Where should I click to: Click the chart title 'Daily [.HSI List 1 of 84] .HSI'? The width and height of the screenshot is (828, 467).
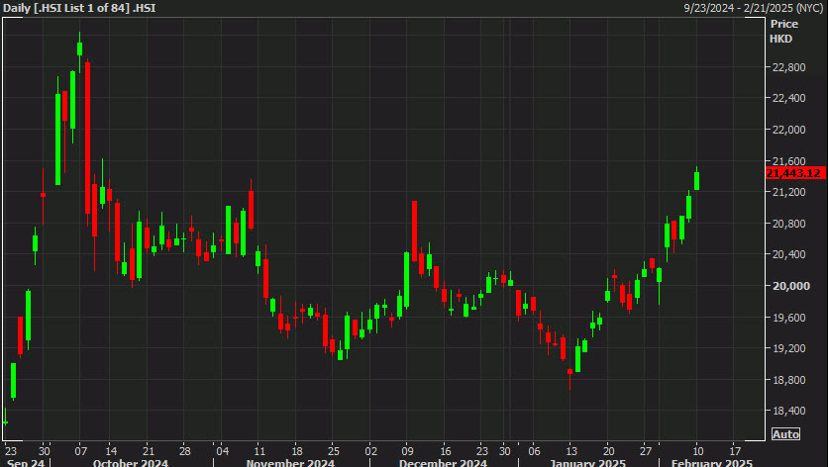tap(79, 8)
